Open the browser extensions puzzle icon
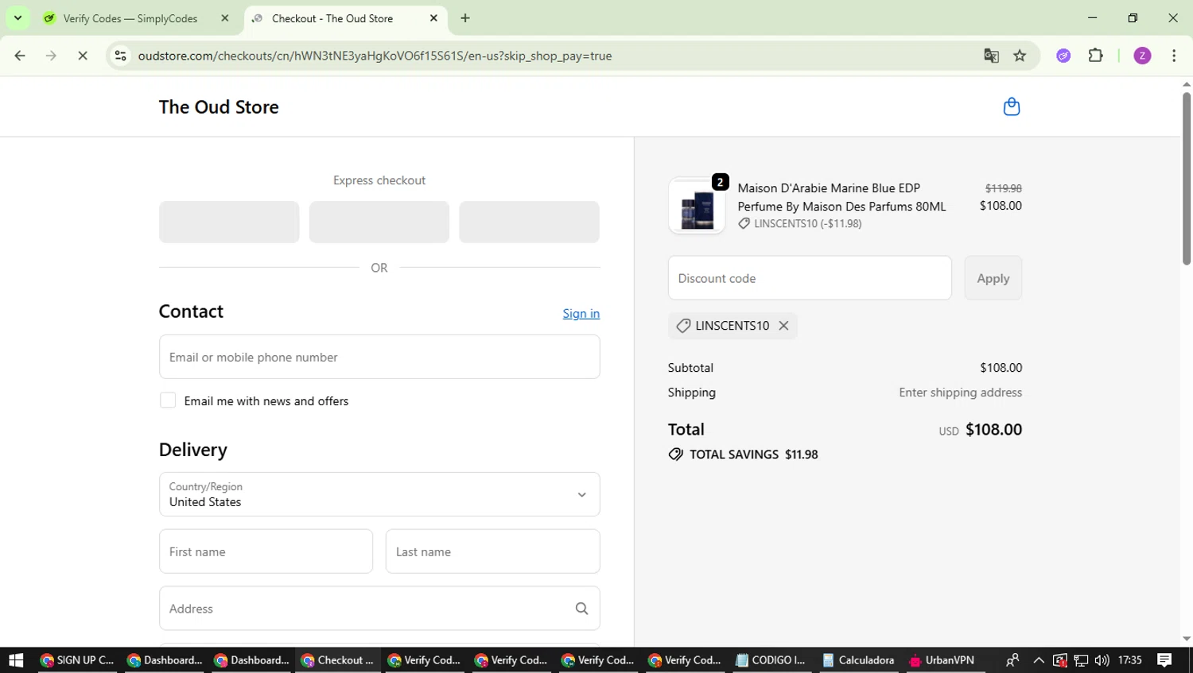 (1095, 56)
